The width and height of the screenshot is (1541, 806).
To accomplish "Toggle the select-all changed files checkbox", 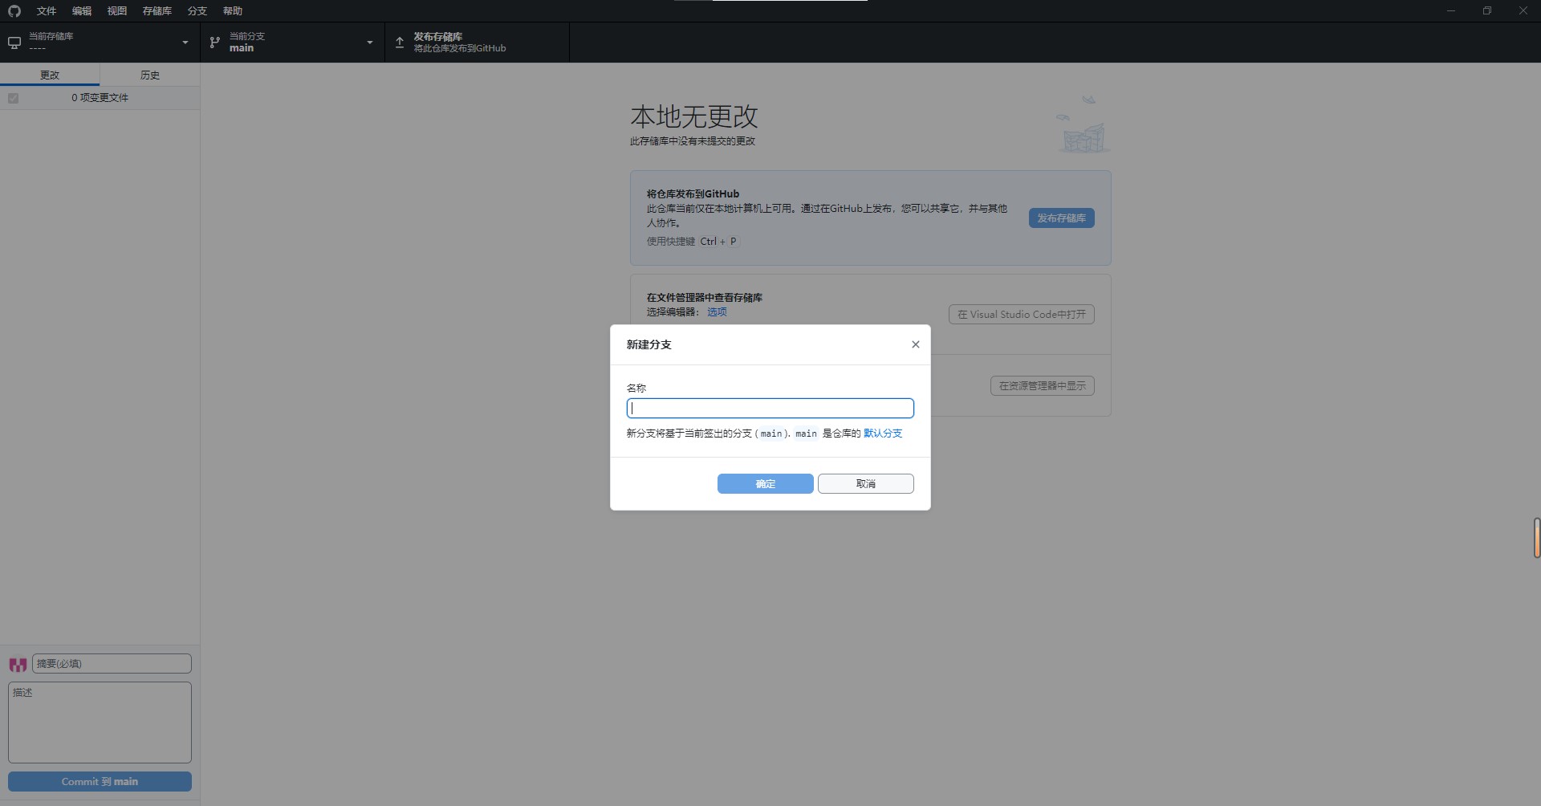I will [14, 98].
